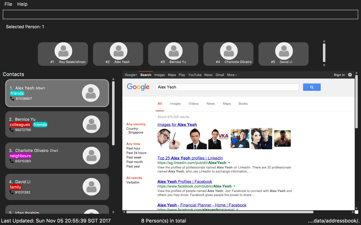Open Top 25 Alex Yeoh profiles LinkedIn

click(x=190, y=158)
